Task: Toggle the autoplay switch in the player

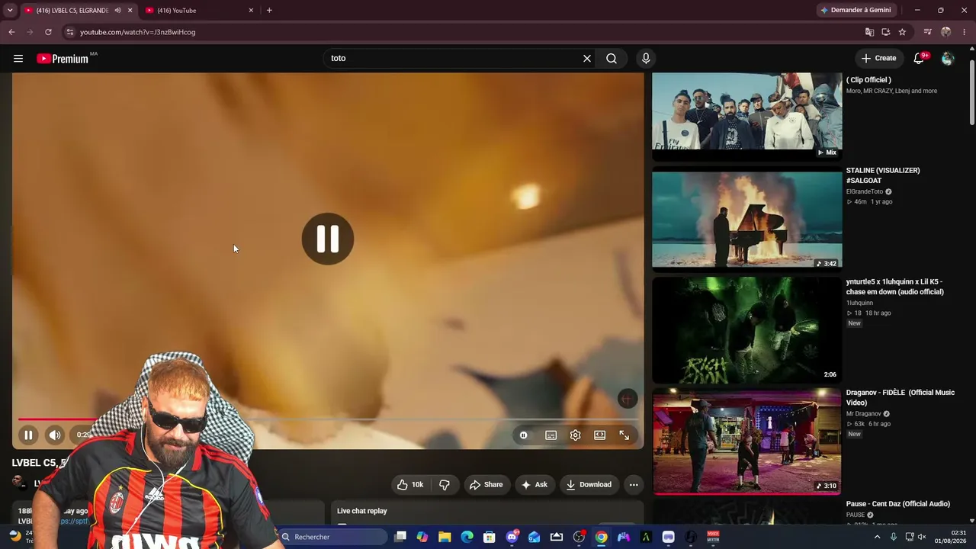Action: [x=524, y=435]
